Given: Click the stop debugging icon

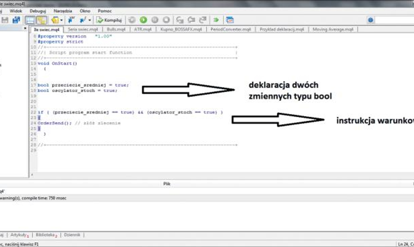Looking at the screenshot, I should pos(166,20).
